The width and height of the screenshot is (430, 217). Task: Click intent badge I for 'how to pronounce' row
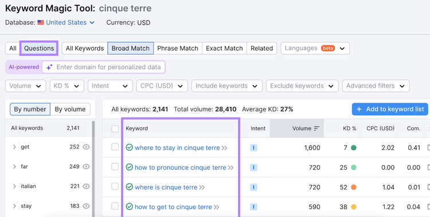253,167
